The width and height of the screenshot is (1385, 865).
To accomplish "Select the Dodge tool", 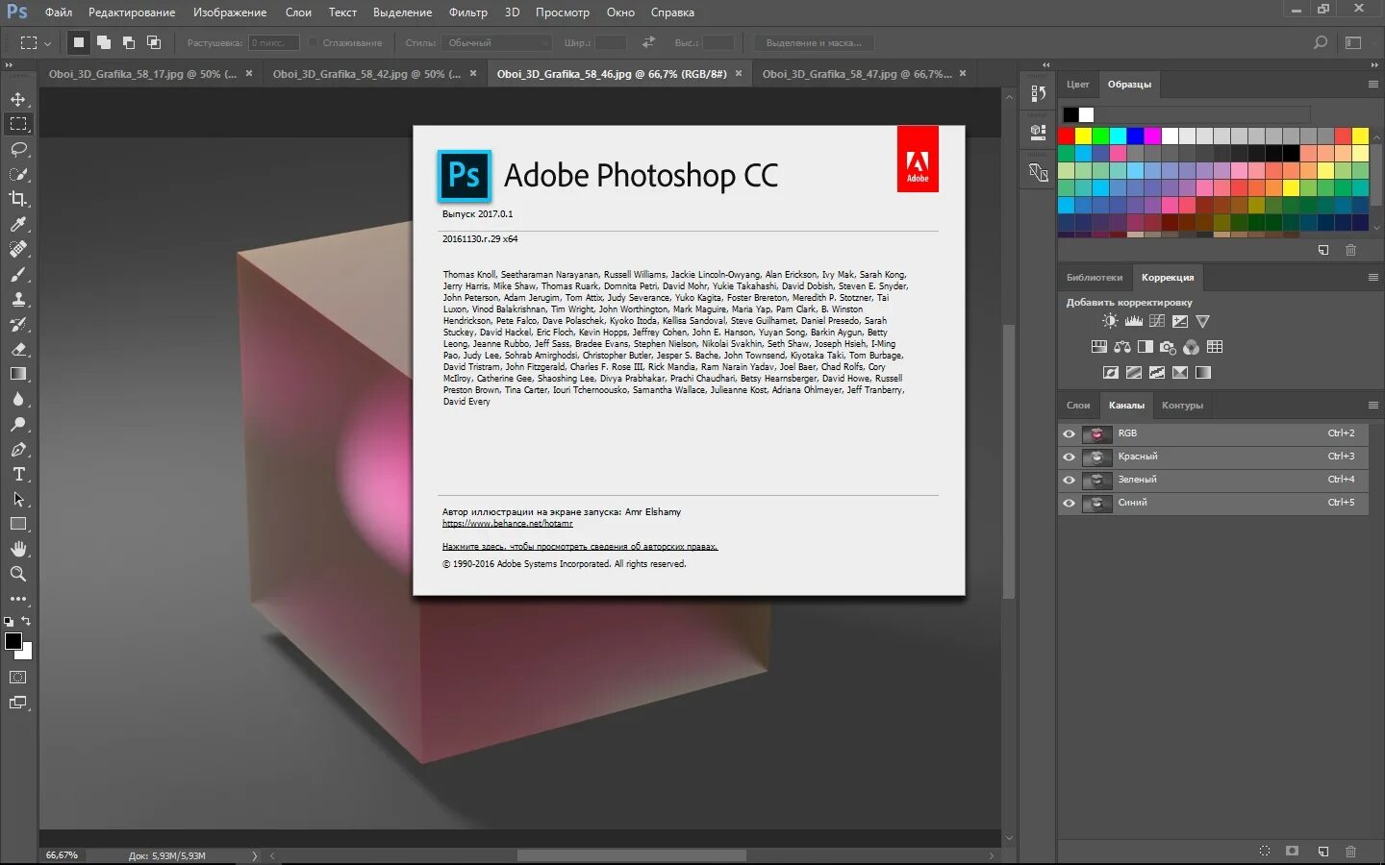I will tap(18, 424).
